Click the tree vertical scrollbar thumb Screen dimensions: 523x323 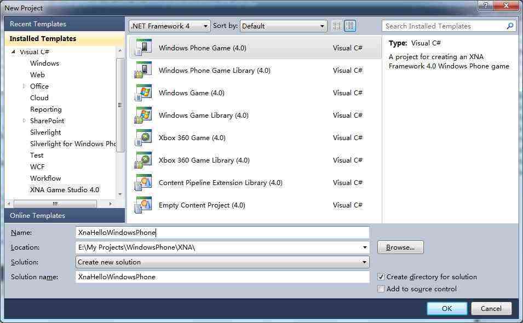pos(120,105)
